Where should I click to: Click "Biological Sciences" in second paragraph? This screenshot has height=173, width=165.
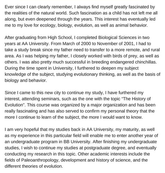117,38
